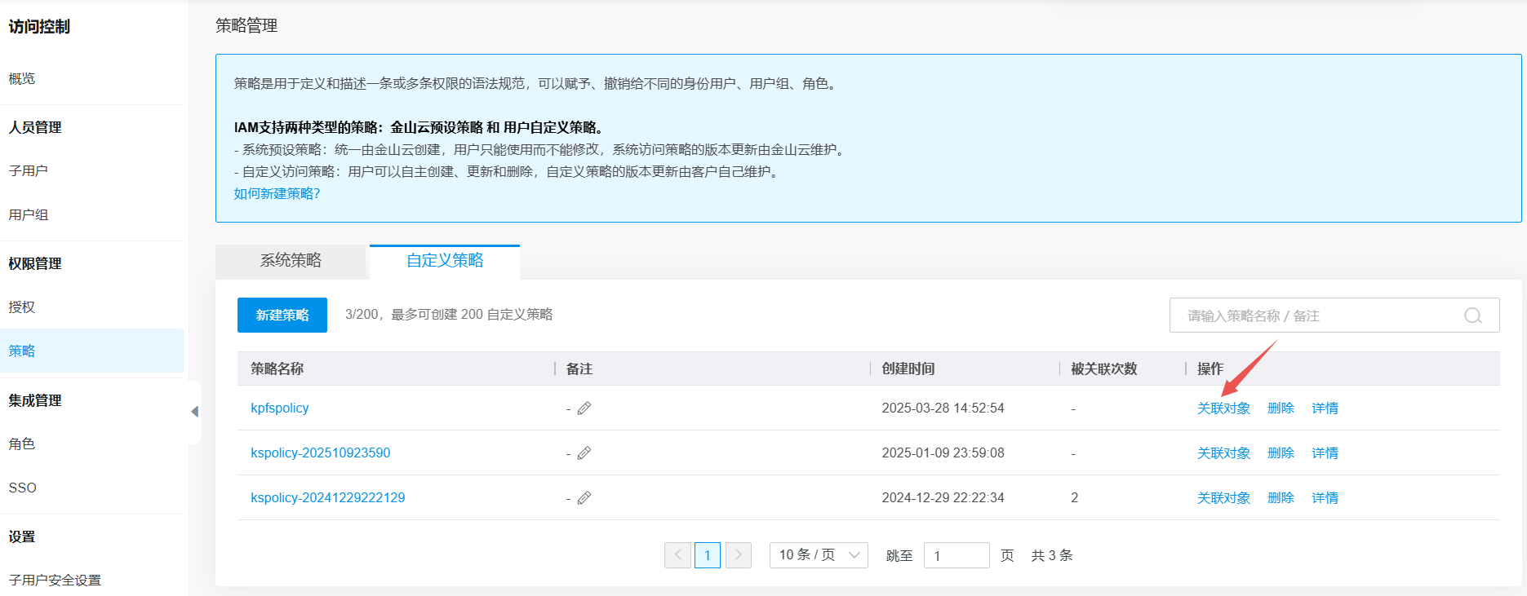Screen dimensions: 1527x596
Task: Switch to the 系统策略 tab
Action: (291, 261)
